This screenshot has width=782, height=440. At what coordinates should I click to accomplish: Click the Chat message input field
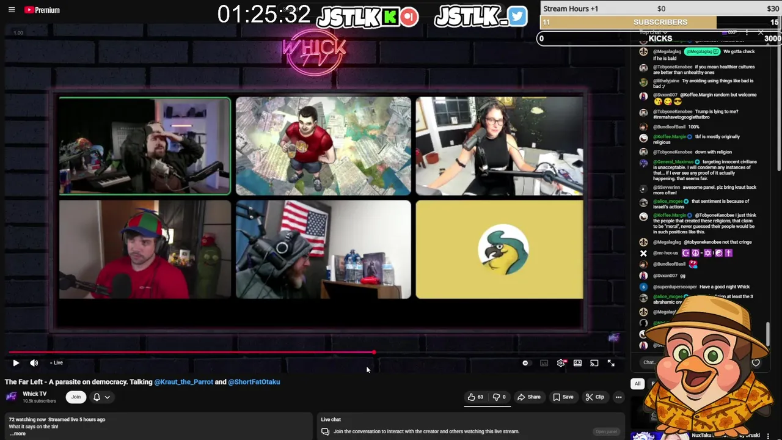[649, 362]
